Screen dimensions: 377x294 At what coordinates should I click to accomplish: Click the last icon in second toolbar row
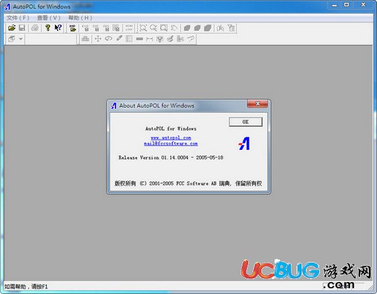(x=191, y=39)
